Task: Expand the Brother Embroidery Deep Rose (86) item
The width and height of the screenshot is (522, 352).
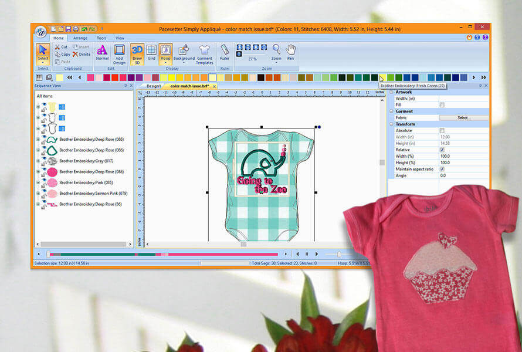Action: tap(38, 205)
